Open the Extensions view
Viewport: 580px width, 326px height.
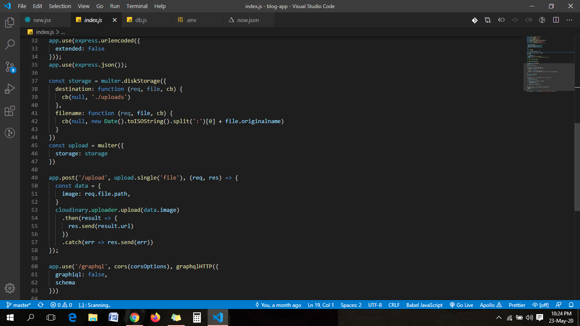point(10,111)
